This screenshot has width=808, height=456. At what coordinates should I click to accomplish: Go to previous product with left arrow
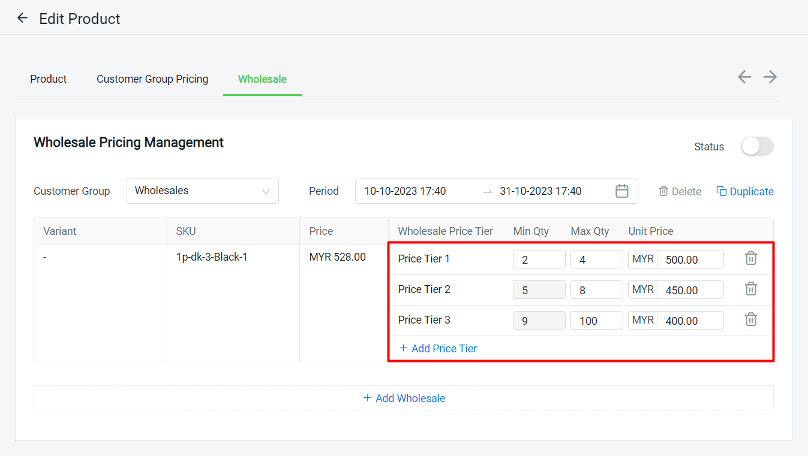click(744, 77)
